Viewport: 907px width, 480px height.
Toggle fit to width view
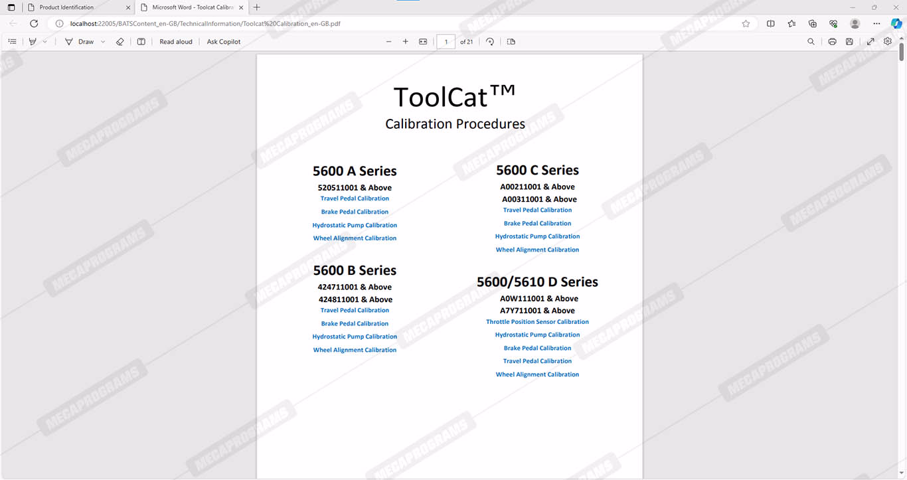(x=423, y=41)
